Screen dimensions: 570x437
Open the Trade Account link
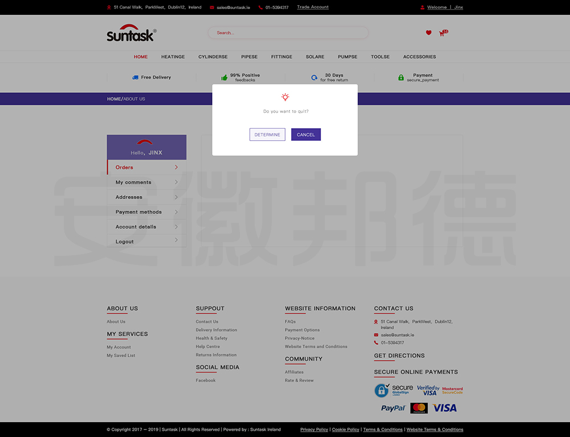tap(312, 7)
